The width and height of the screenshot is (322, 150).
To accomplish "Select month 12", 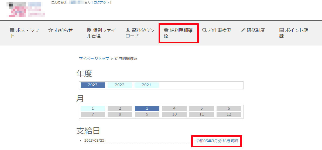I will pos(229,114).
